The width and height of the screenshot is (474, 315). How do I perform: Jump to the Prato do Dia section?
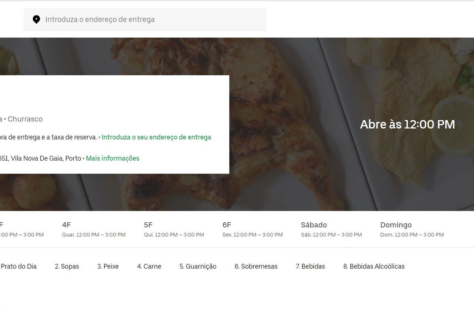point(19,266)
